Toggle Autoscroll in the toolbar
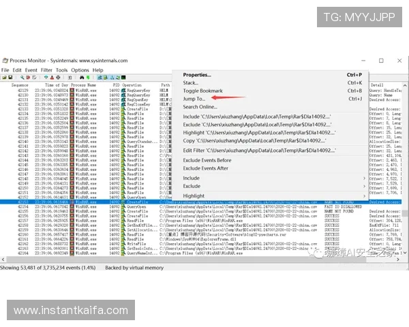The width and height of the screenshot is (409, 327). [28, 78]
